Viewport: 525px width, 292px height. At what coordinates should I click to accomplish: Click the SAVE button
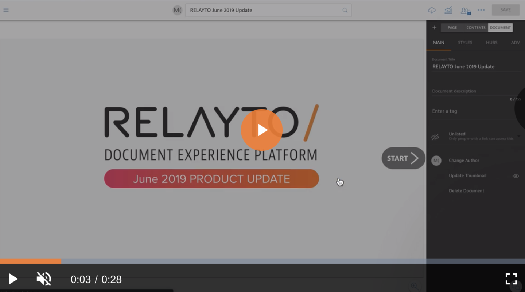pyautogui.click(x=505, y=10)
